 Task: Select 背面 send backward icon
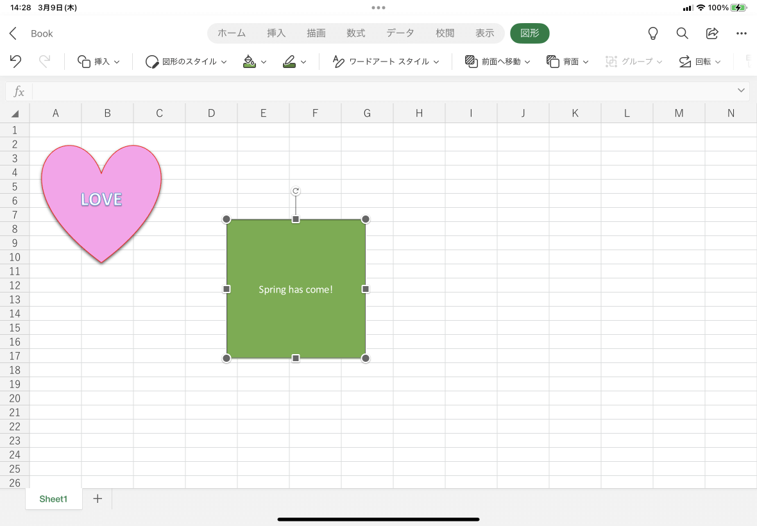(x=553, y=62)
